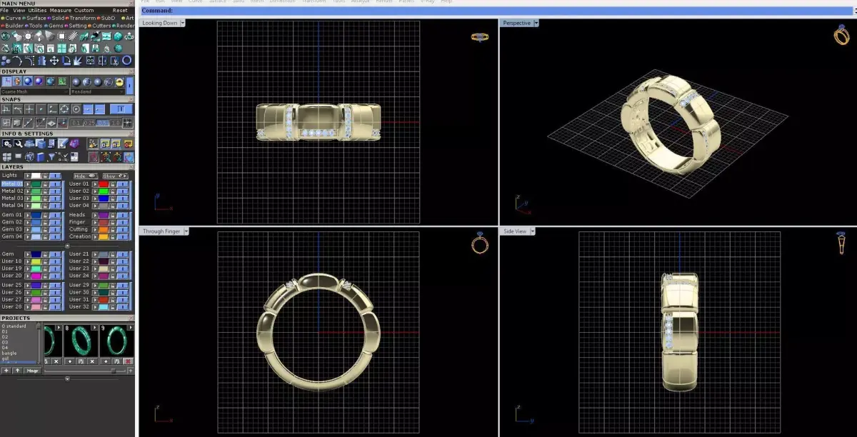This screenshot has width=857, height=437.
Task: Select the blue Mirror tool icon
Action: 41,61
